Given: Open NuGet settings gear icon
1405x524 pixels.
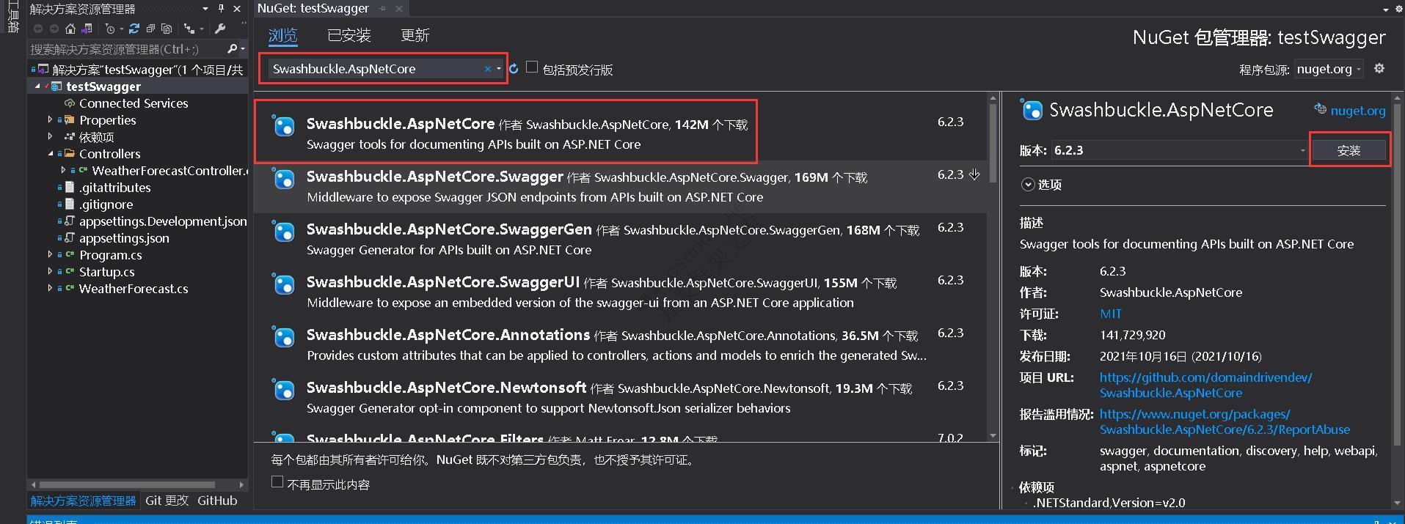Looking at the screenshot, I should click(1379, 68).
